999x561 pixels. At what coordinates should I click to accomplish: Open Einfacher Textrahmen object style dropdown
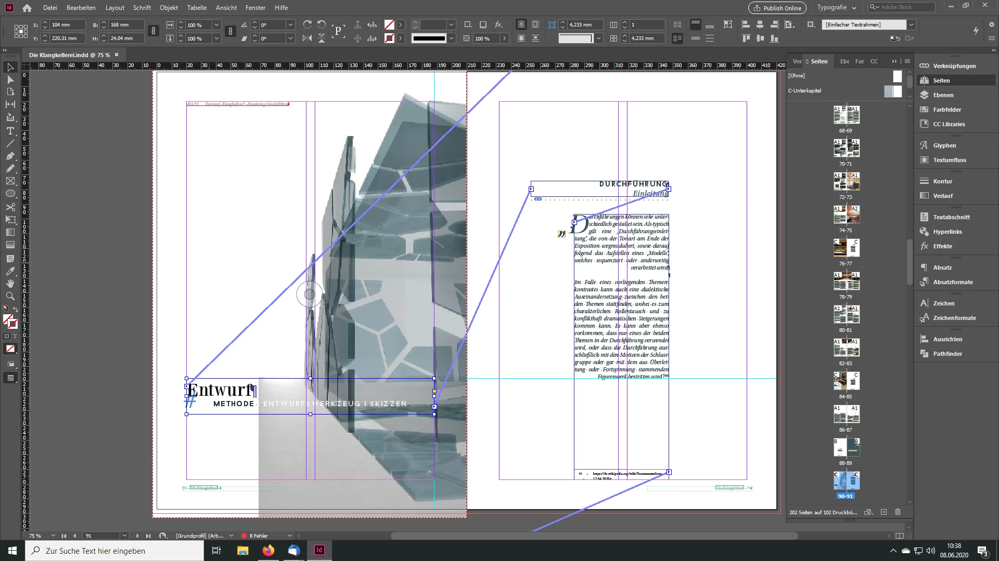tap(911, 24)
